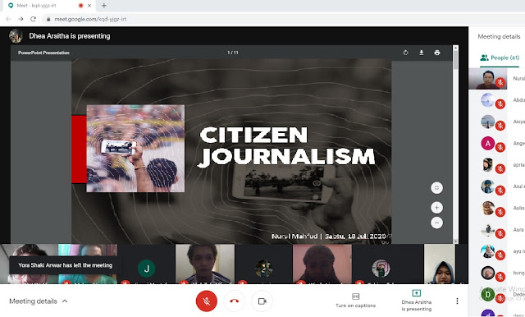The height and width of the screenshot is (317, 525).
Task: Open a new browser tab
Action: click(104, 6)
